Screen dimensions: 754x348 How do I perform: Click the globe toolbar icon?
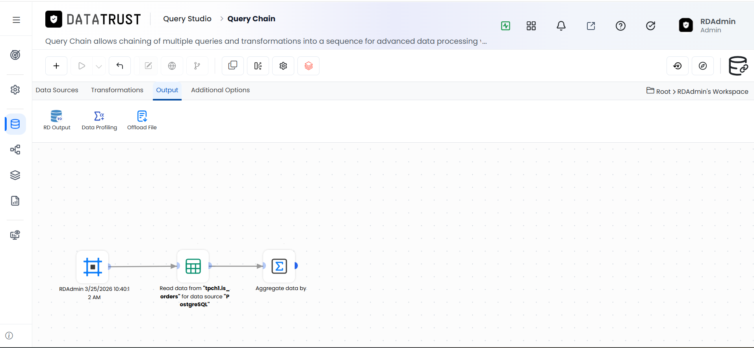click(x=172, y=66)
